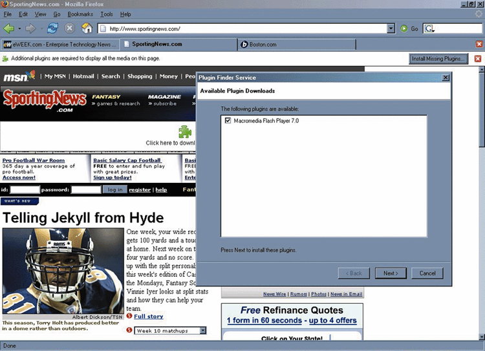The width and height of the screenshot is (485, 351).
Task: Click the red bullet beside Week 10 matchups
Action: (x=129, y=330)
